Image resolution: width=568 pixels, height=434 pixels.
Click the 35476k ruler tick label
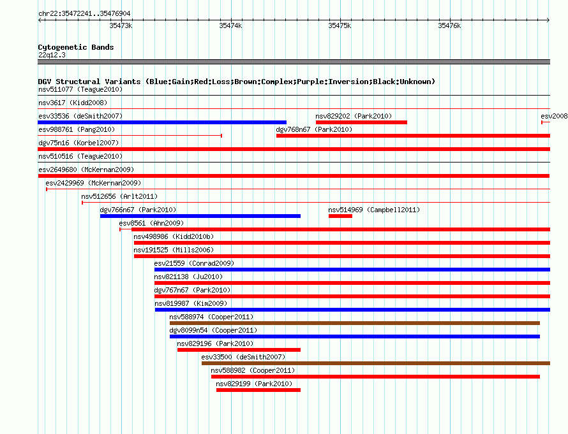click(449, 25)
